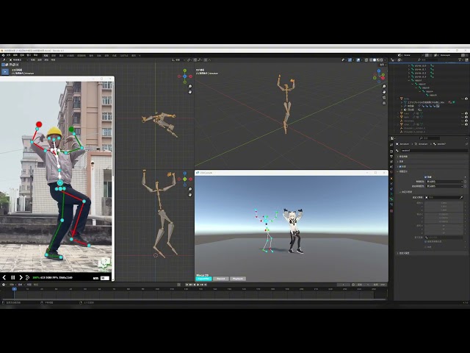This screenshot has width=470, height=353.
Task: Click the properties editor search field
Action: coord(430,138)
